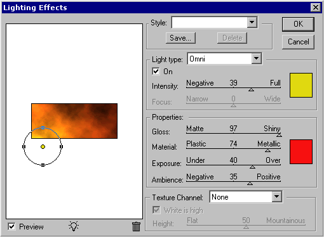Click the Intensity value 39
The height and width of the screenshot is (237, 324).
point(233,83)
